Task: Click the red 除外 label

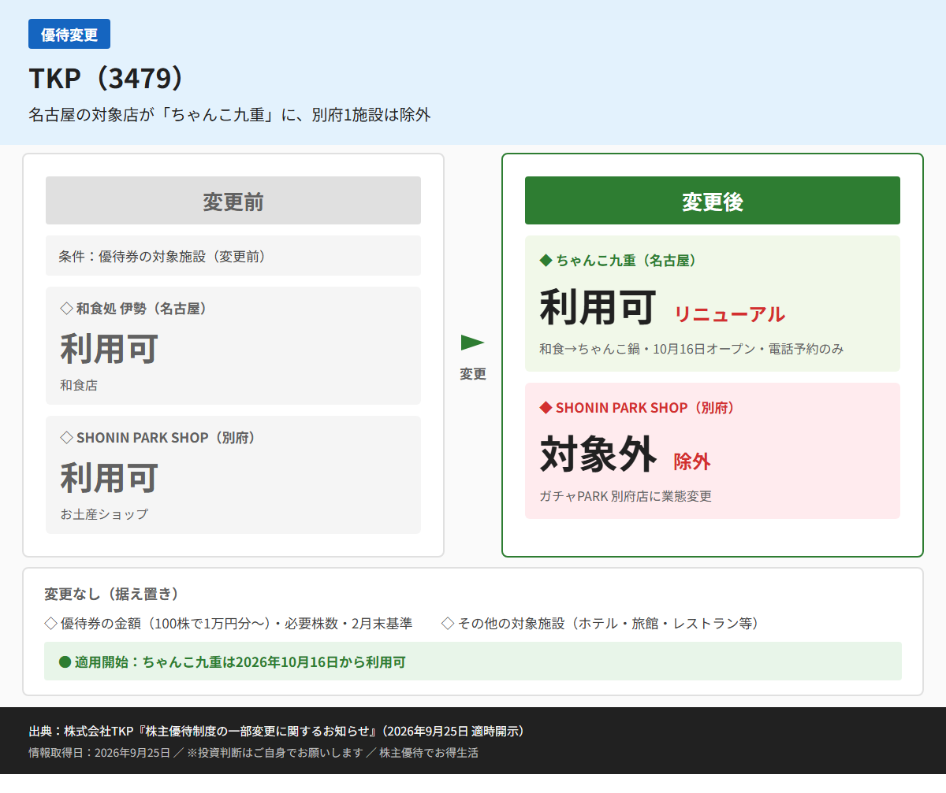Action: click(692, 461)
